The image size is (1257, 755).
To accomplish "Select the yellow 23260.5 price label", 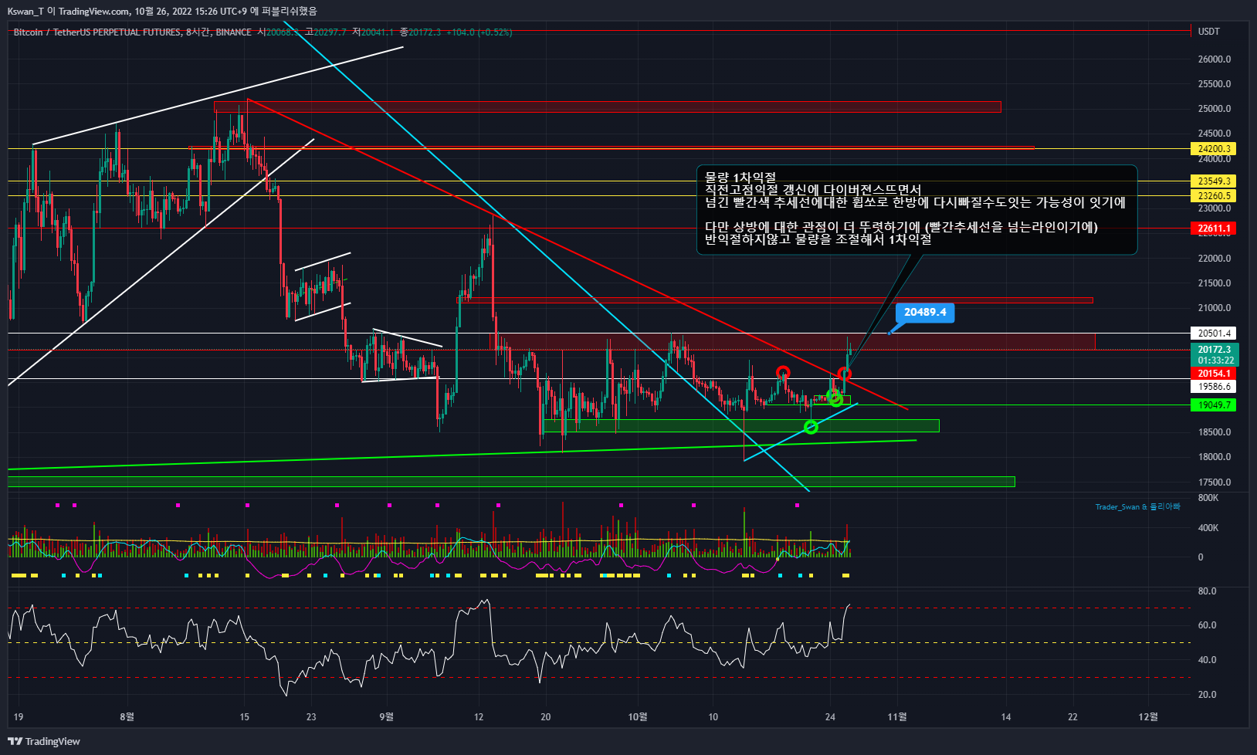I will [x=1215, y=196].
